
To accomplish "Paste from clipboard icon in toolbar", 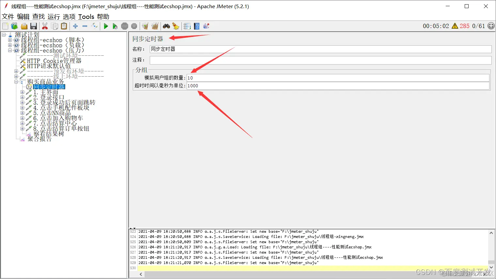I will 64,26.
